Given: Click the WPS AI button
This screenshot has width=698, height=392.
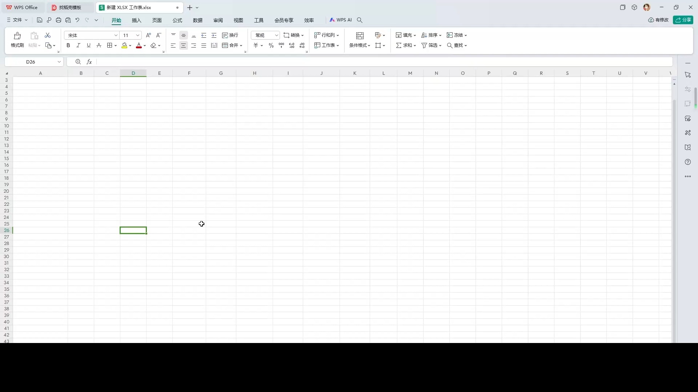Looking at the screenshot, I should [341, 20].
